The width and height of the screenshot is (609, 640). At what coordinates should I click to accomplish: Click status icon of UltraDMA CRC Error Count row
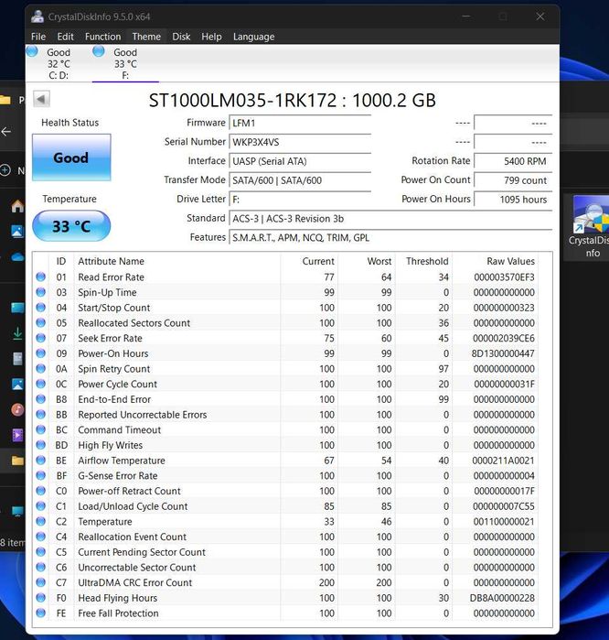[x=41, y=582]
